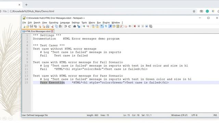Undo the last edit via toolbar arrow

coord(65,26)
